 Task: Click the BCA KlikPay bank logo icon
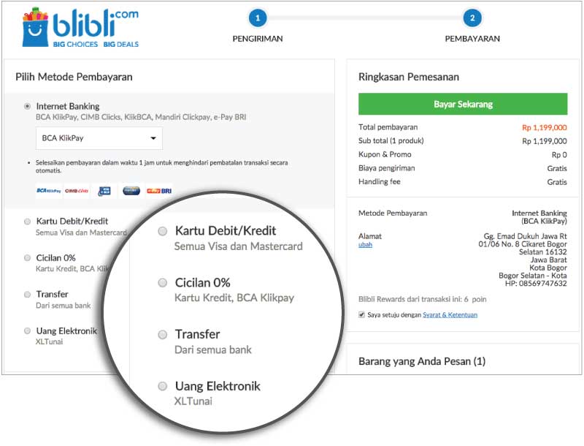click(x=49, y=191)
